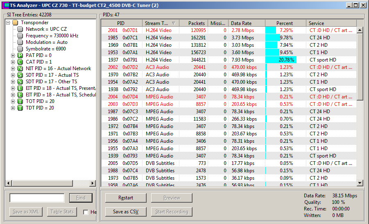
Task: Click the gray icon beside Network = UPC CZ
Action: [20, 29]
